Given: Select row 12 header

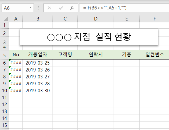Looking at the screenshot, I should tap(4, 105).
